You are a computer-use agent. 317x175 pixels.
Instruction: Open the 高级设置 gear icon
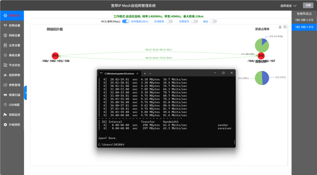tap(5, 55)
